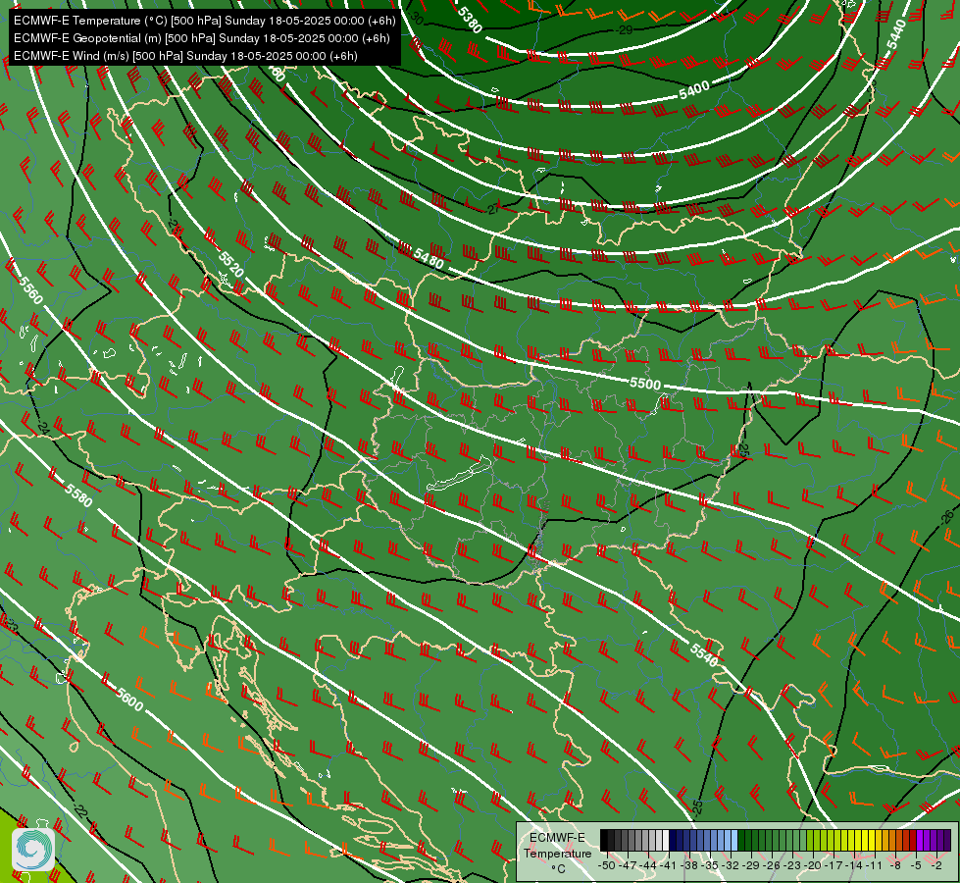Image resolution: width=960 pixels, height=883 pixels.
Task: Click the 5560 geopotential contour label
Action: (x=30, y=290)
